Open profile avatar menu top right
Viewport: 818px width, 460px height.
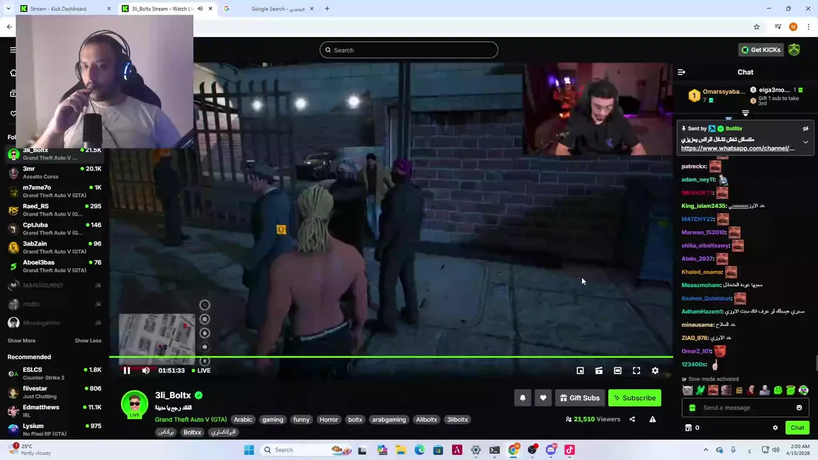(x=794, y=50)
